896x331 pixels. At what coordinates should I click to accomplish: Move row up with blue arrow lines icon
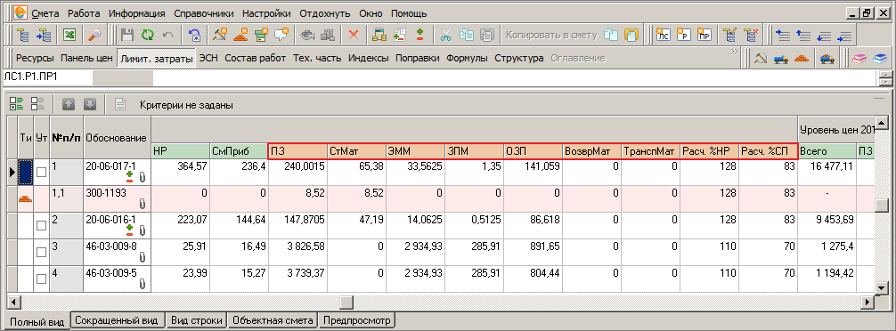click(803, 36)
